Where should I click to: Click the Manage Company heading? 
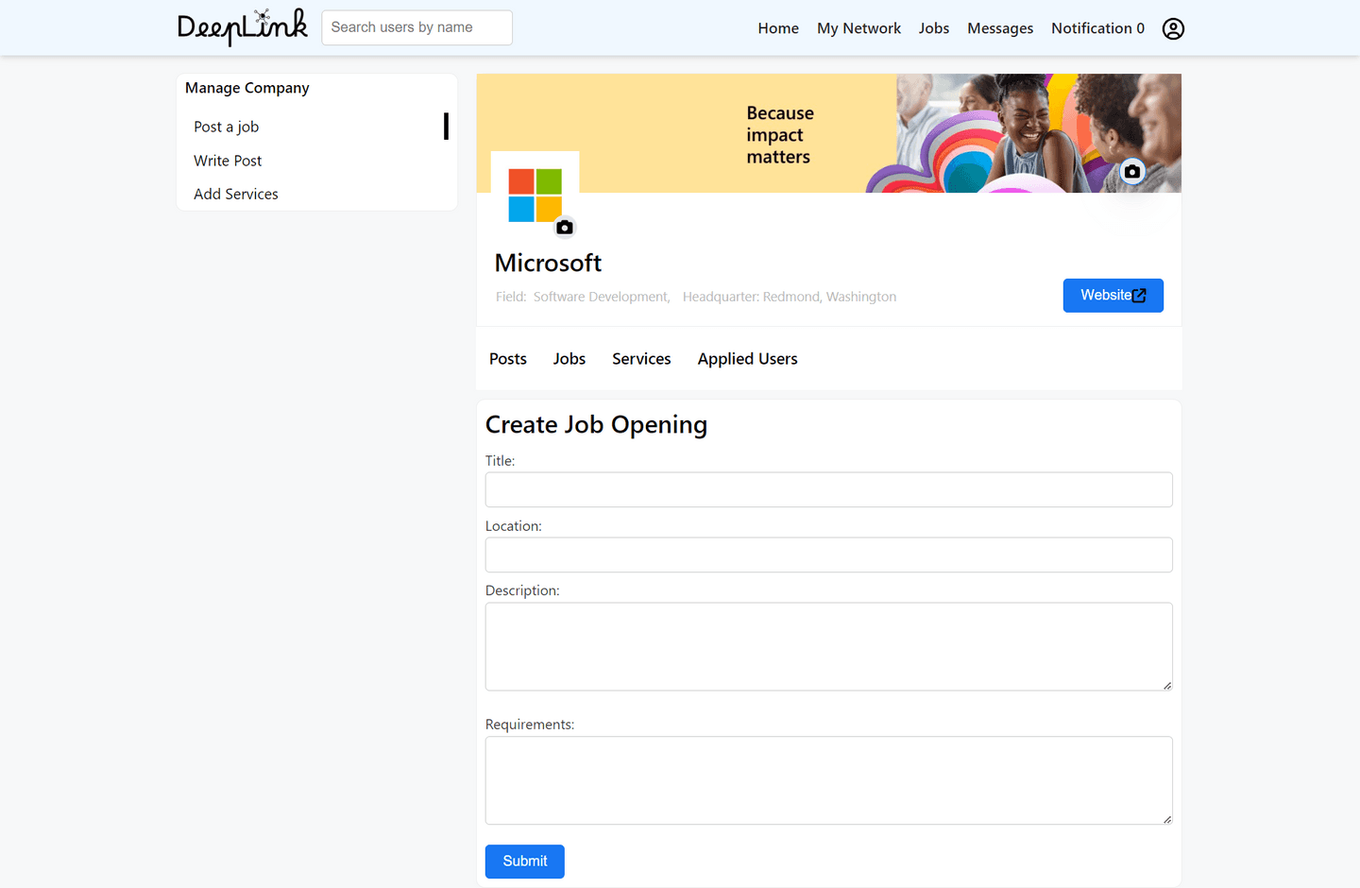coord(247,88)
